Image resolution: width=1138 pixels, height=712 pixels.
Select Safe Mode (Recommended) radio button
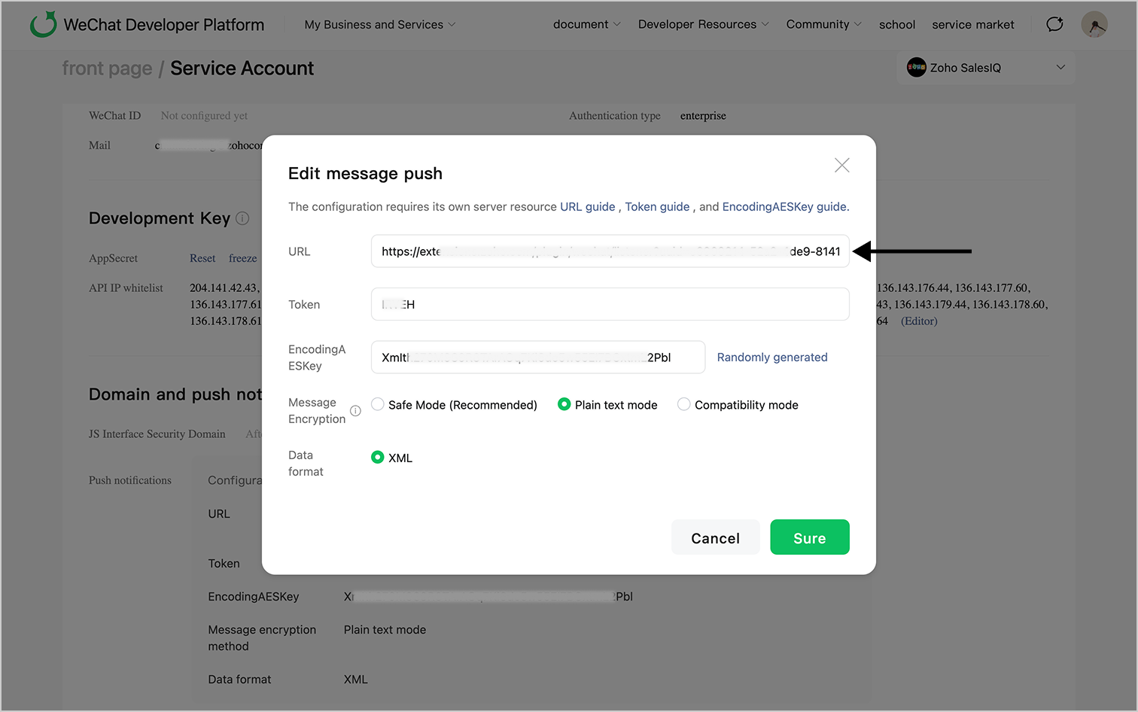point(378,405)
